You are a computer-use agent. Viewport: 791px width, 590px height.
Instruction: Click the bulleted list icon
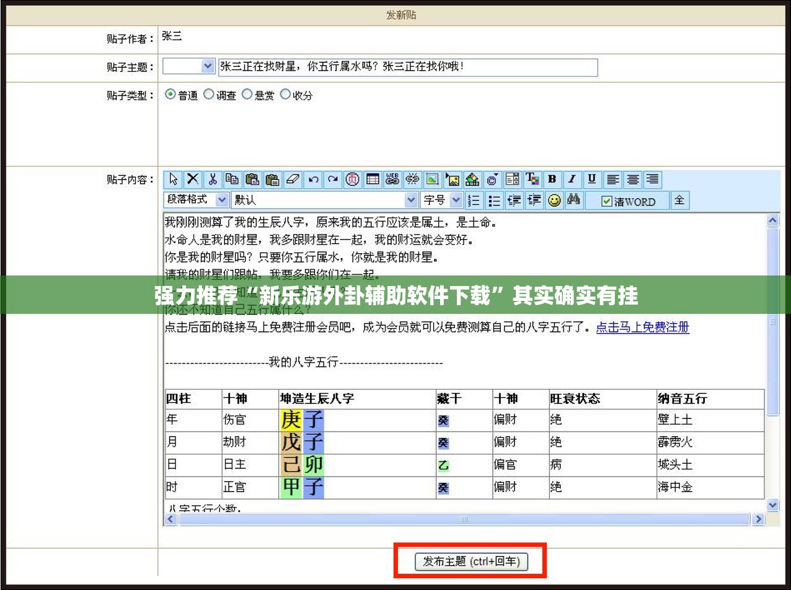point(494,200)
